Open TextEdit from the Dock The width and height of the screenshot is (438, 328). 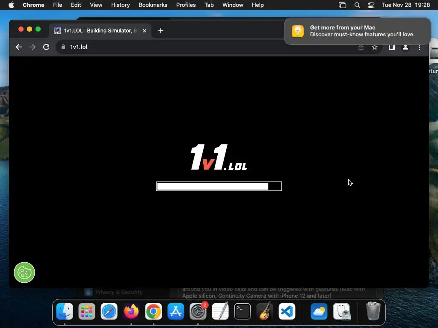[x=220, y=311]
